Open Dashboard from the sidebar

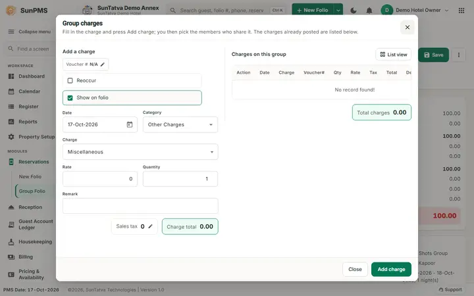point(32,76)
